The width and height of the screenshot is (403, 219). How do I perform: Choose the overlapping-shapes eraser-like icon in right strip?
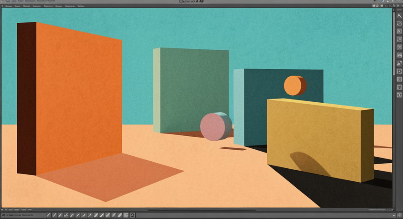[x=399, y=63]
